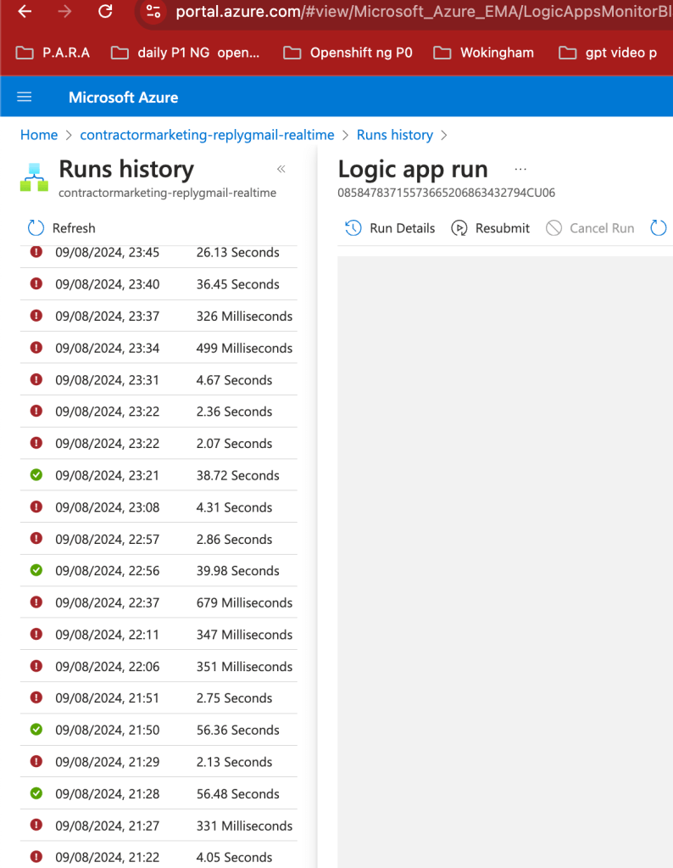Click the Logic App resource icon

(34, 177)
